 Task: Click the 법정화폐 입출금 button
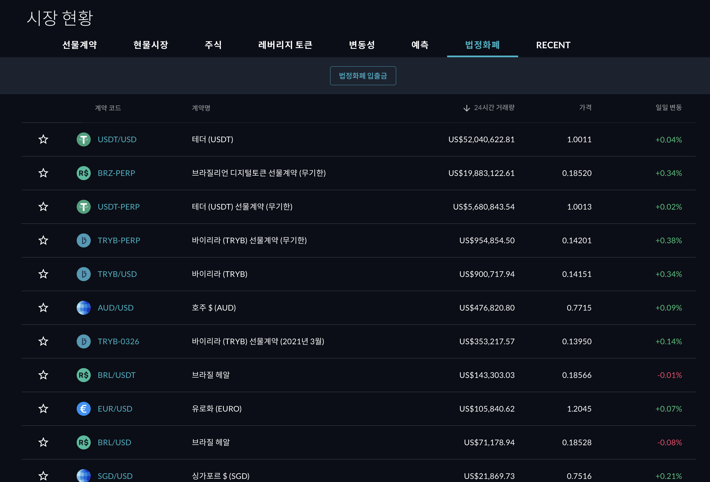coord(363,75)
